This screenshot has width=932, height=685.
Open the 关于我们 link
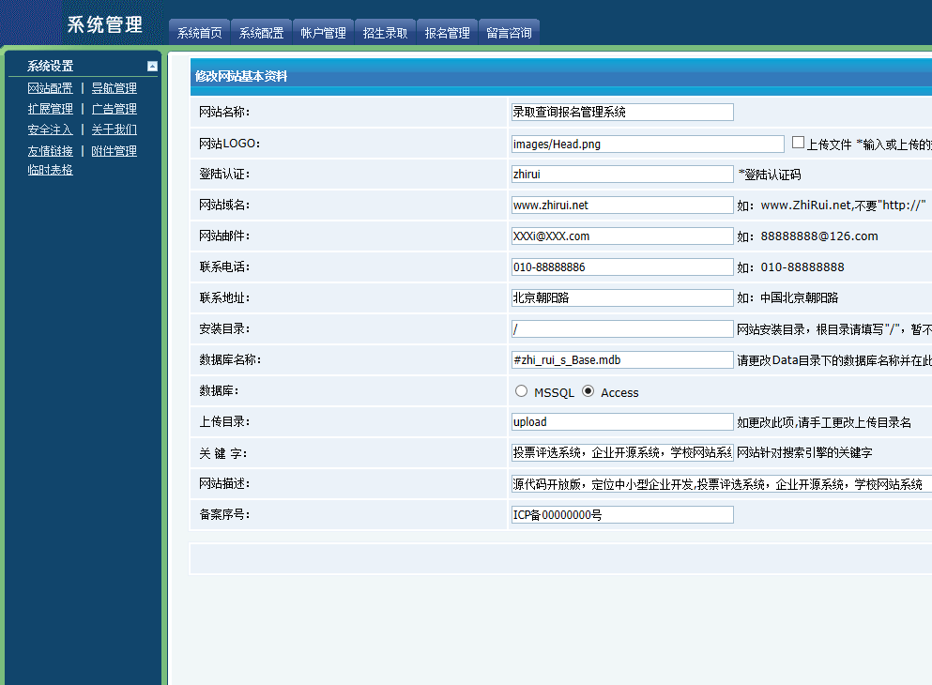[x=115, y=129]
